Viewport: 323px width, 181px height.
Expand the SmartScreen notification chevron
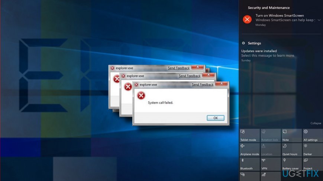[319, 20]
